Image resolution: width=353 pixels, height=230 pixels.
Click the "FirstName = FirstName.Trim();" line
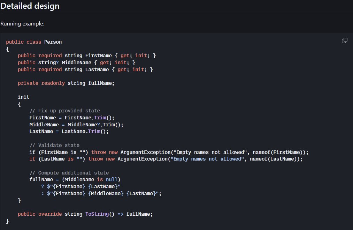pos(72,118)
